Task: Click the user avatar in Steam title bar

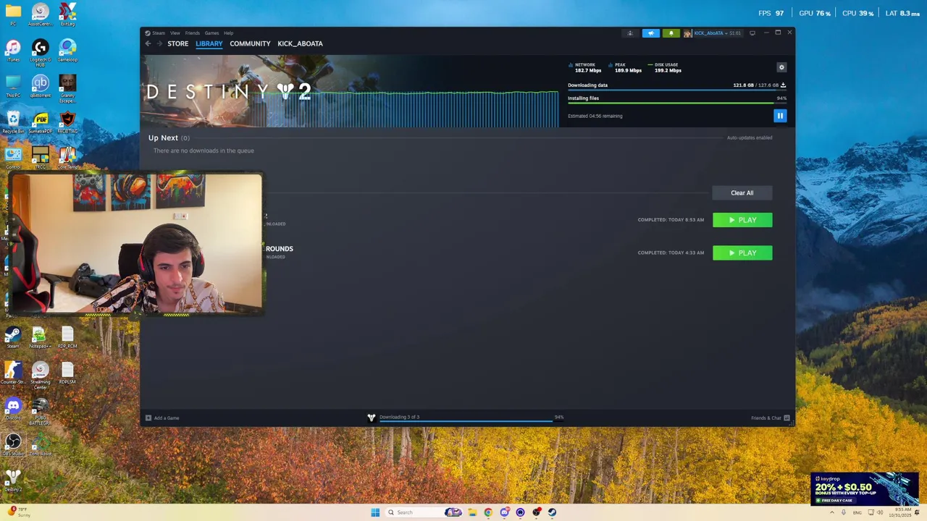Action: 687,33
